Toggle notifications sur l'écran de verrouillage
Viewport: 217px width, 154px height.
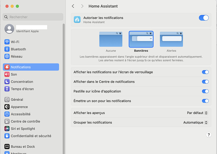[205, 72]
